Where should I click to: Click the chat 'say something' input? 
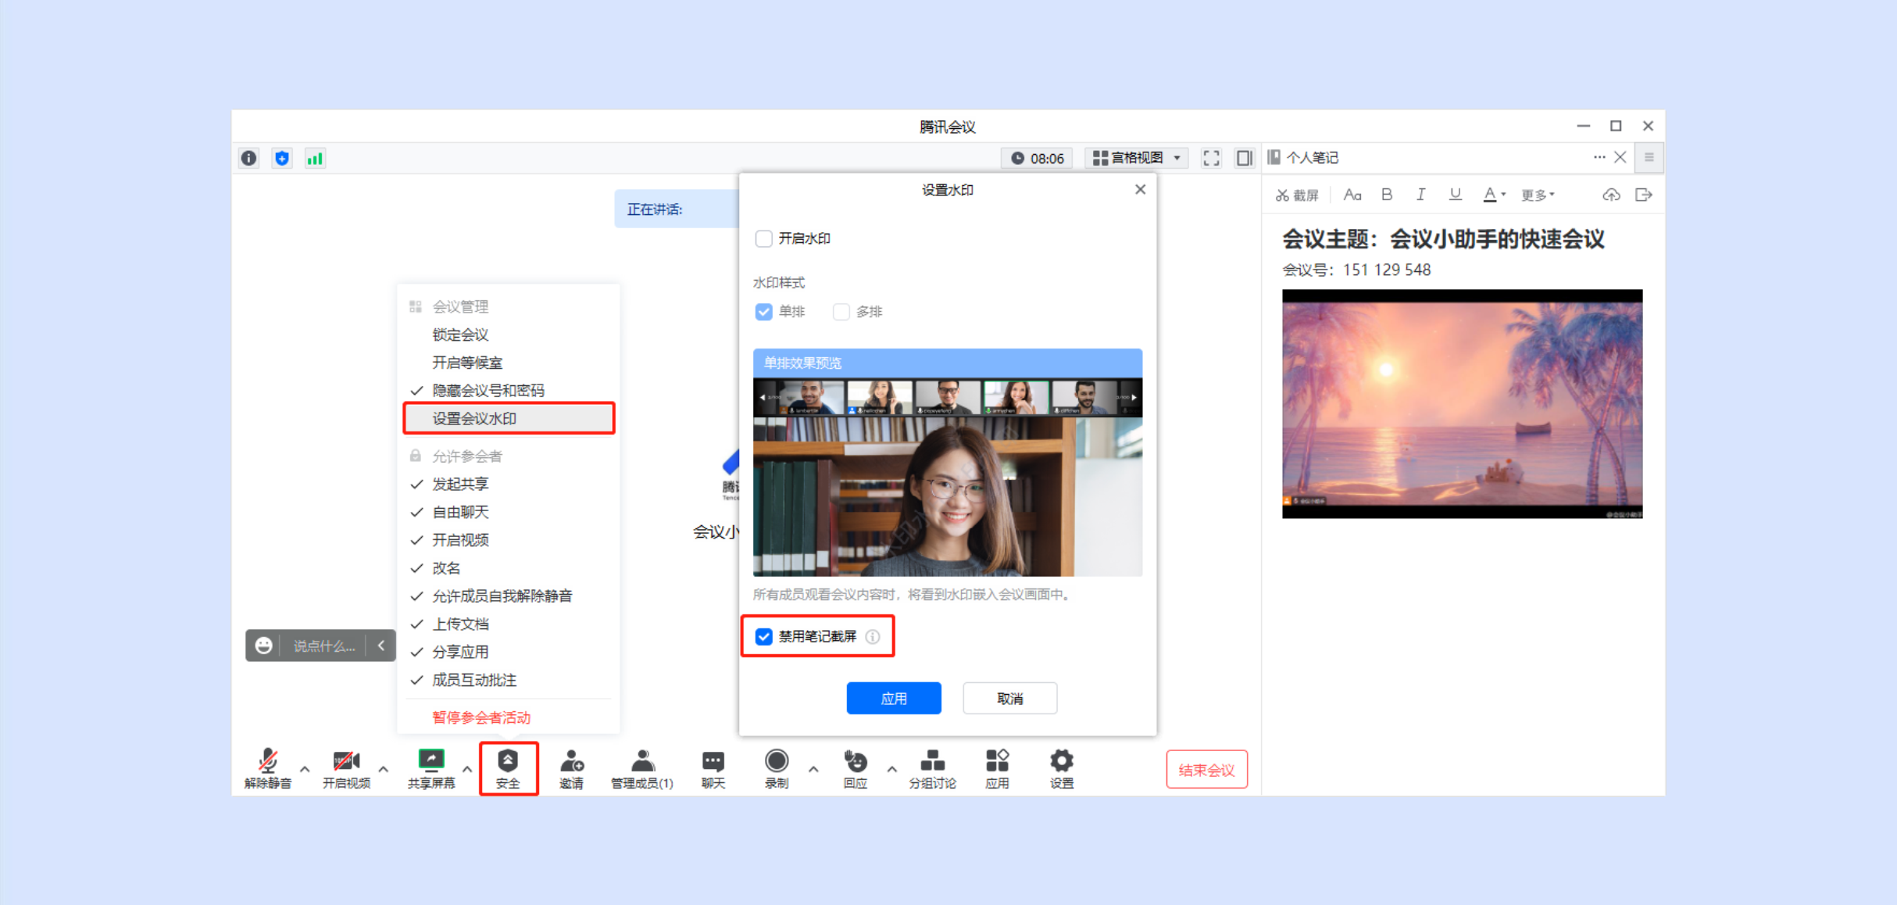click(325, 646)
